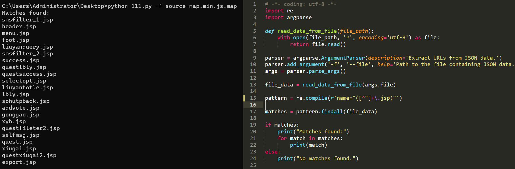Click the 'Matches found:' terminal output line
The height and width of the screenshot is (169, 515).
coord(25,13)
